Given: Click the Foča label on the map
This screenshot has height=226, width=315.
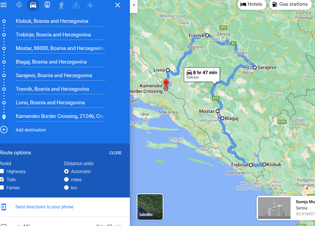Looking at the screenshot, I should (x=277, y=95).
